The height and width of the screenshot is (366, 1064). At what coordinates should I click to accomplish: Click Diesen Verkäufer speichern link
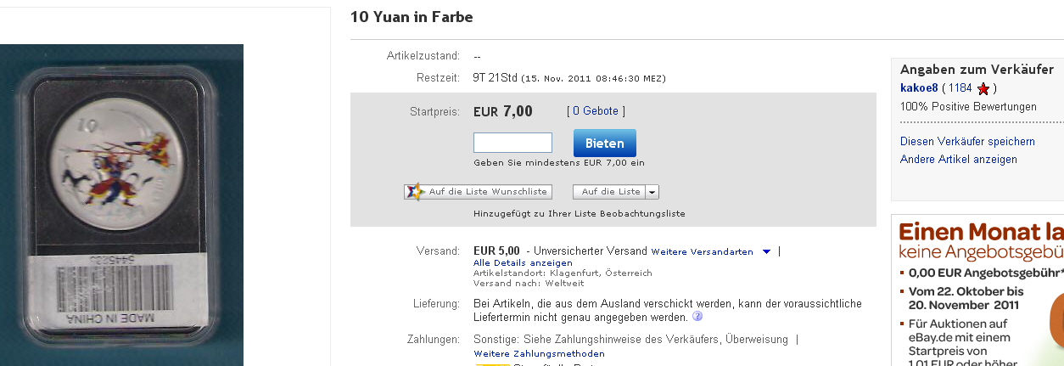967,142
